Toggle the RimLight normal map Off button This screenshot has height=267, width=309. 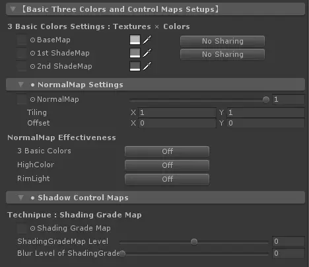tap(167, 179)
